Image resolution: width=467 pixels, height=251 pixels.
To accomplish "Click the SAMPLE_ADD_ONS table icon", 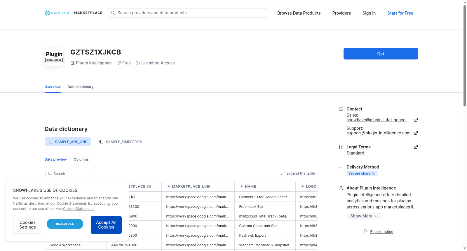I will (x=50, y=142).
